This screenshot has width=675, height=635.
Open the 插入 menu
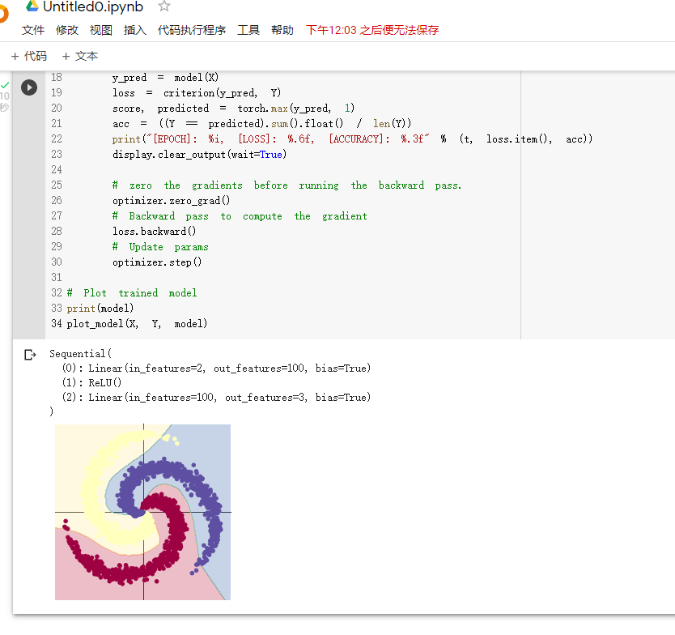(x=134, y=30)
